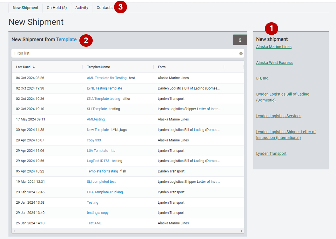Select the date 29 Apr 2024 10:56
The height and width of the screenshot is (239, 336).
tap(30, 161)
